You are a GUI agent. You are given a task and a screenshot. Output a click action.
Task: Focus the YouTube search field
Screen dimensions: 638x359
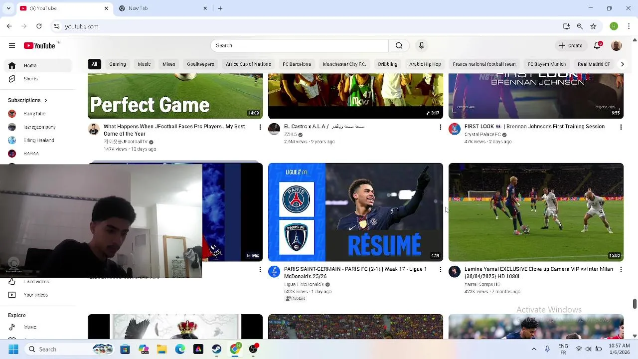pyautogui.click(x=299, y=45)
